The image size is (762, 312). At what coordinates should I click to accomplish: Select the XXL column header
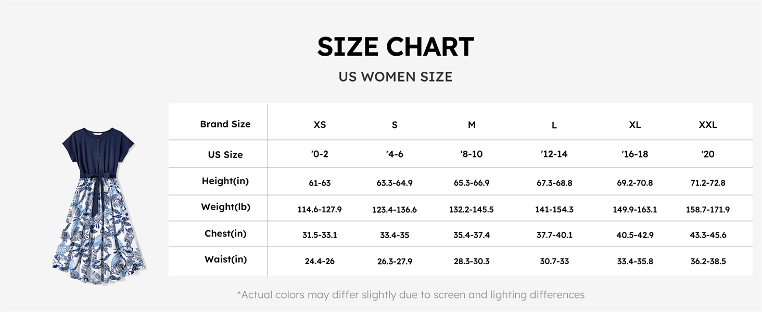[708, 125]
